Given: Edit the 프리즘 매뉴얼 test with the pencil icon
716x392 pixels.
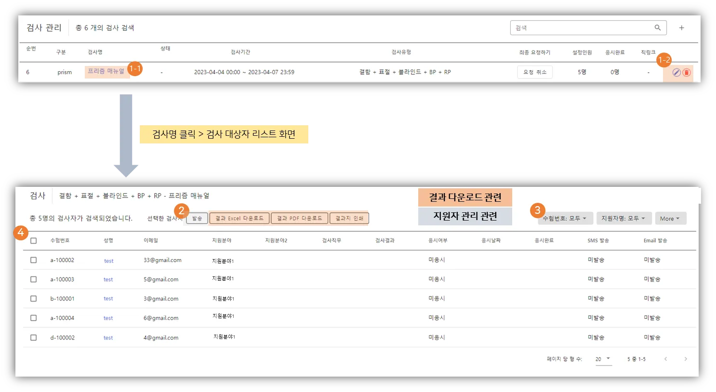Looking at the screenshot, I should (x=676, y=72).
